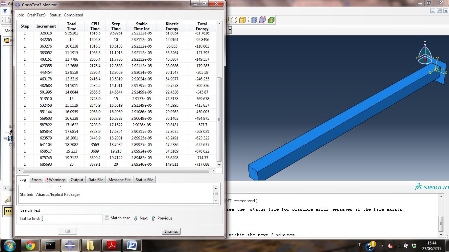This screenshot has width=449, height=252.
Task: Expand the plus tree node in model tree
Action: click(x=11, y=126)
